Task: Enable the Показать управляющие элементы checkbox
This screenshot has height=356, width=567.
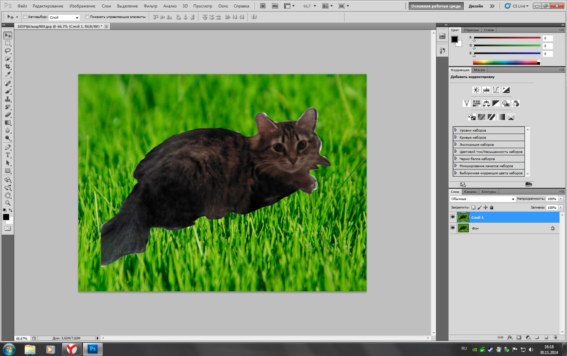Action: click(87, 17)
